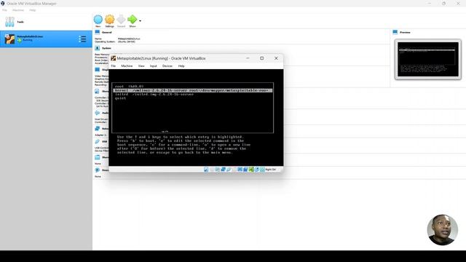This screenshot has height=262, width=466.
Task: Click the Description section icon
Action: click(x=97, y=170)
